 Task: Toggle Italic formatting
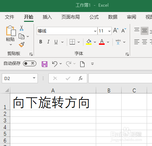48,42
